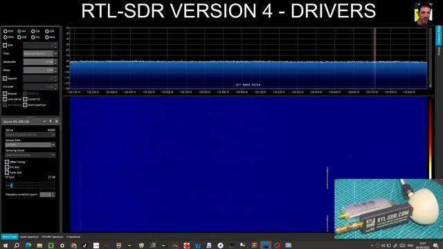The width and height of the screenshot is (443, 249).
Task: Switch to the Micro Tuner tab
Action: (x=10, y=237)
